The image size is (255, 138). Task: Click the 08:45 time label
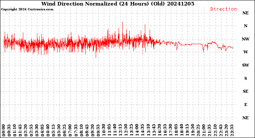tap(87, 130)
